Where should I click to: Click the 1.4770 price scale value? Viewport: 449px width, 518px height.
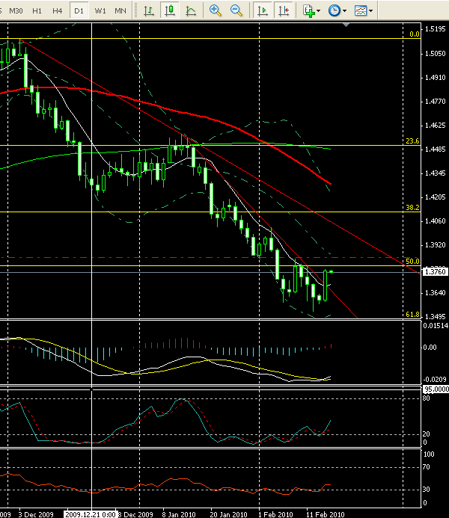click(x=435, y=102)
